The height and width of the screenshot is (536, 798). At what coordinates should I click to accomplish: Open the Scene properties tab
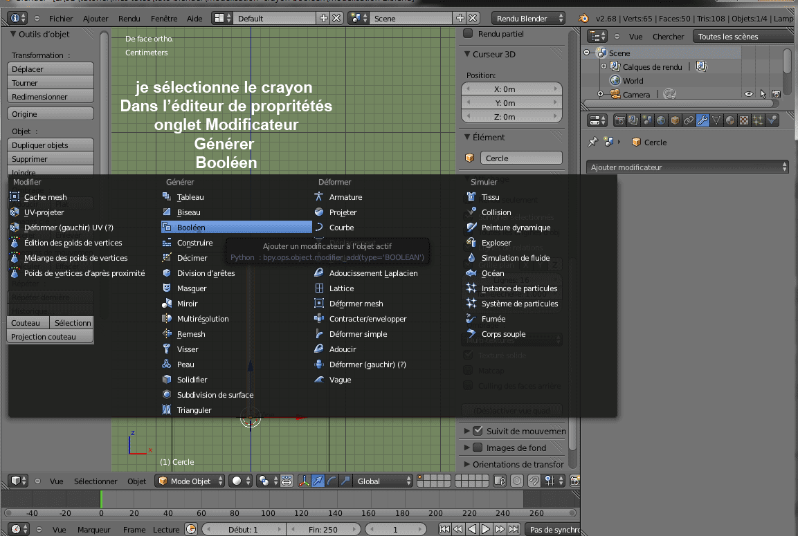[647, 120]
